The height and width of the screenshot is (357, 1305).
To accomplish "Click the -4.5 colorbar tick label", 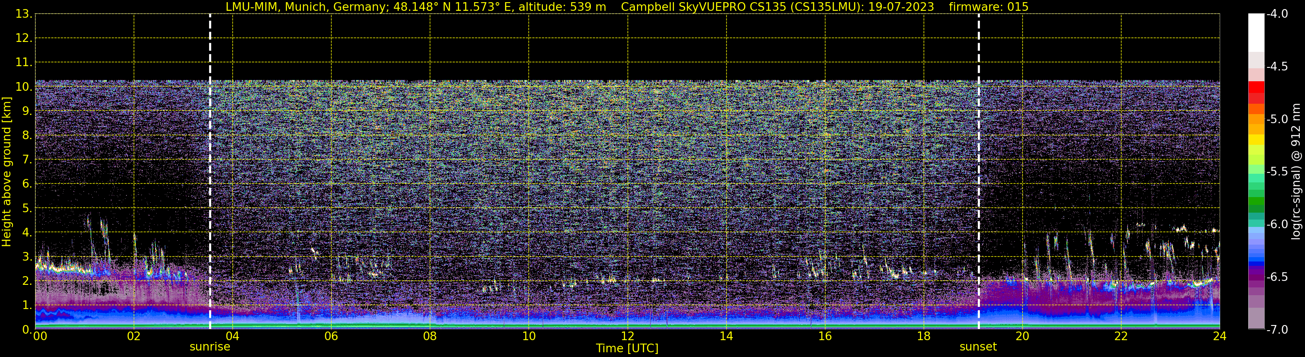I will click(x=1276, y=66).
